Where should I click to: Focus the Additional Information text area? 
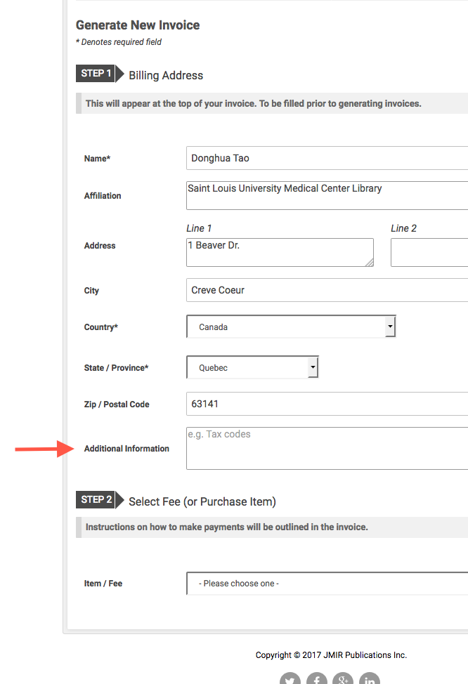pos(327,449)
